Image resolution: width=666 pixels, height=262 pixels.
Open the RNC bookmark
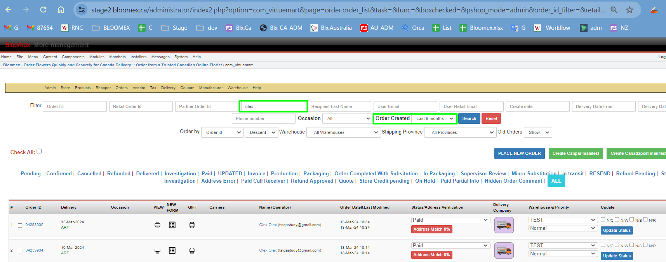tap(72, 27)
